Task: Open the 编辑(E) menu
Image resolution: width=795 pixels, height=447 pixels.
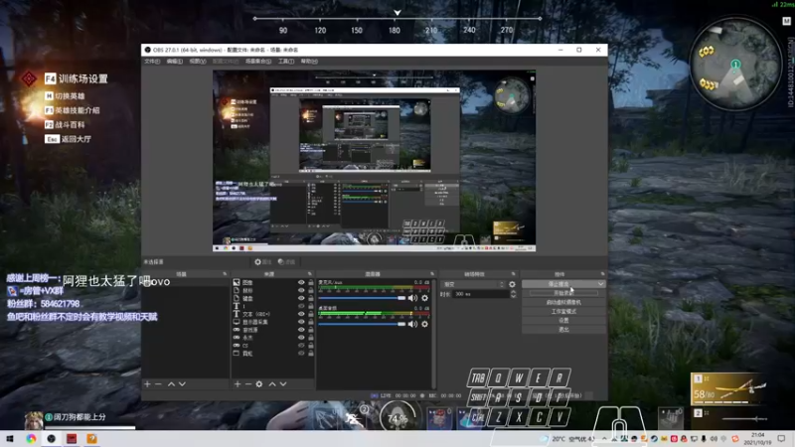Action: (175, 62)
